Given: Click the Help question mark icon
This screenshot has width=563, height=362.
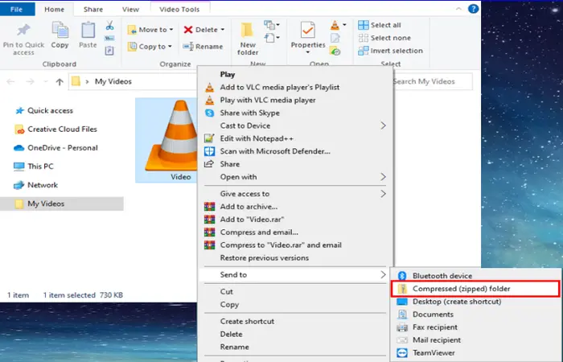Looking at the screenshot, I should click(x=473, y=9).
